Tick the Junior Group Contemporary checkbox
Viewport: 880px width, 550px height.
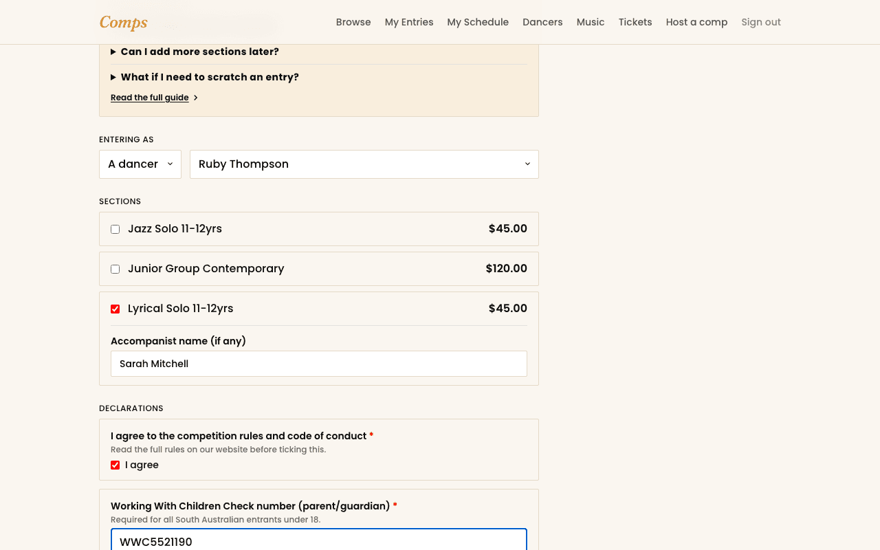pos(115,269)
